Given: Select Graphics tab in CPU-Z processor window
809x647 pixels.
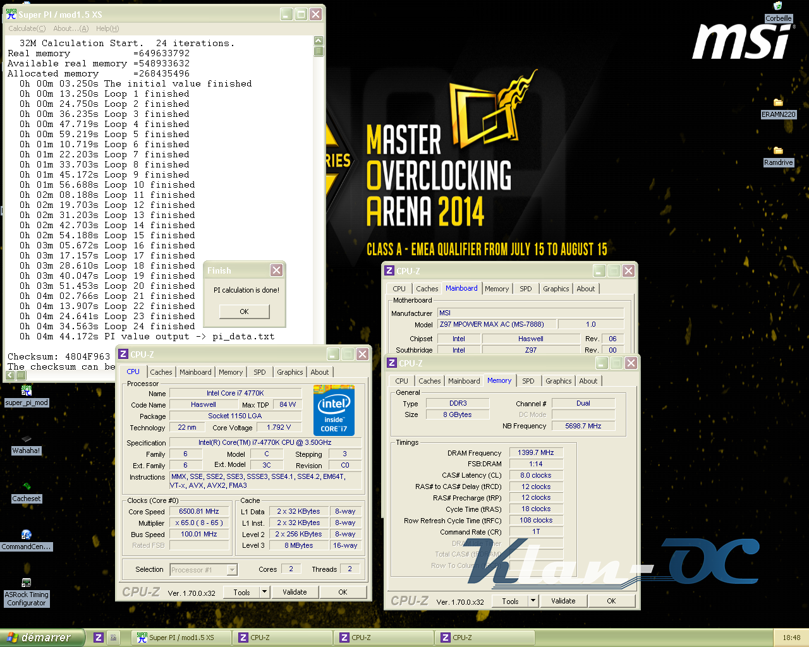Looking at the screenshot, I should pos(290,372).
